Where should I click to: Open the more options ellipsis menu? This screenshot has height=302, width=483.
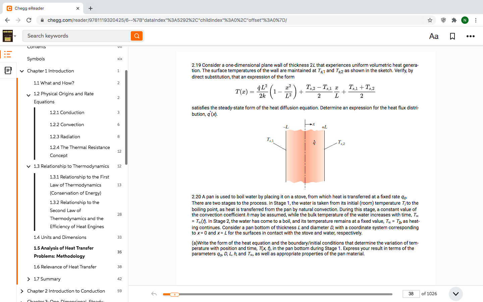pyautogui.click(x=471, y=36)
